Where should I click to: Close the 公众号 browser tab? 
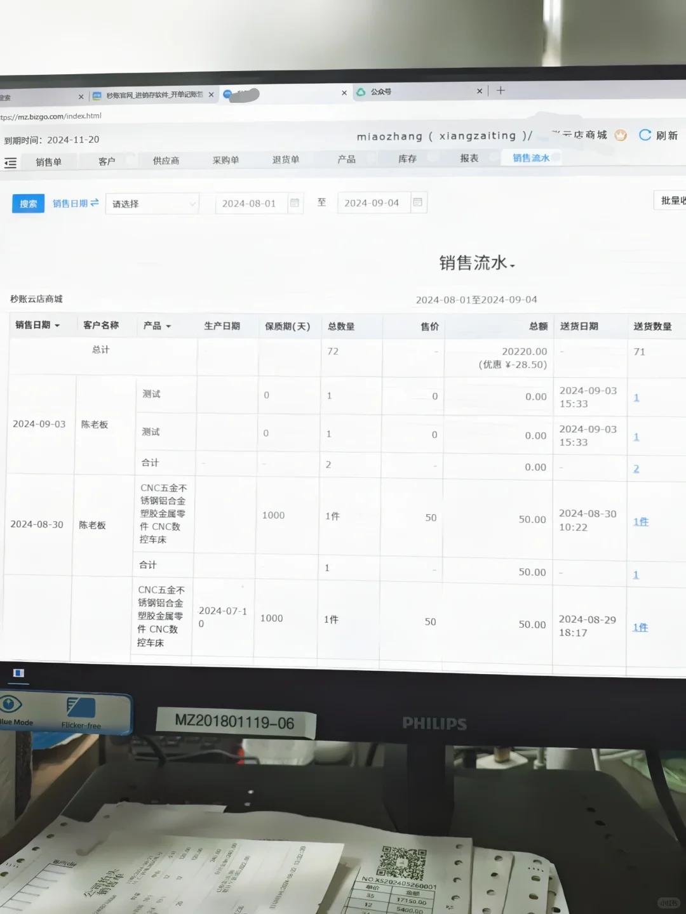(x=480, y=91)
